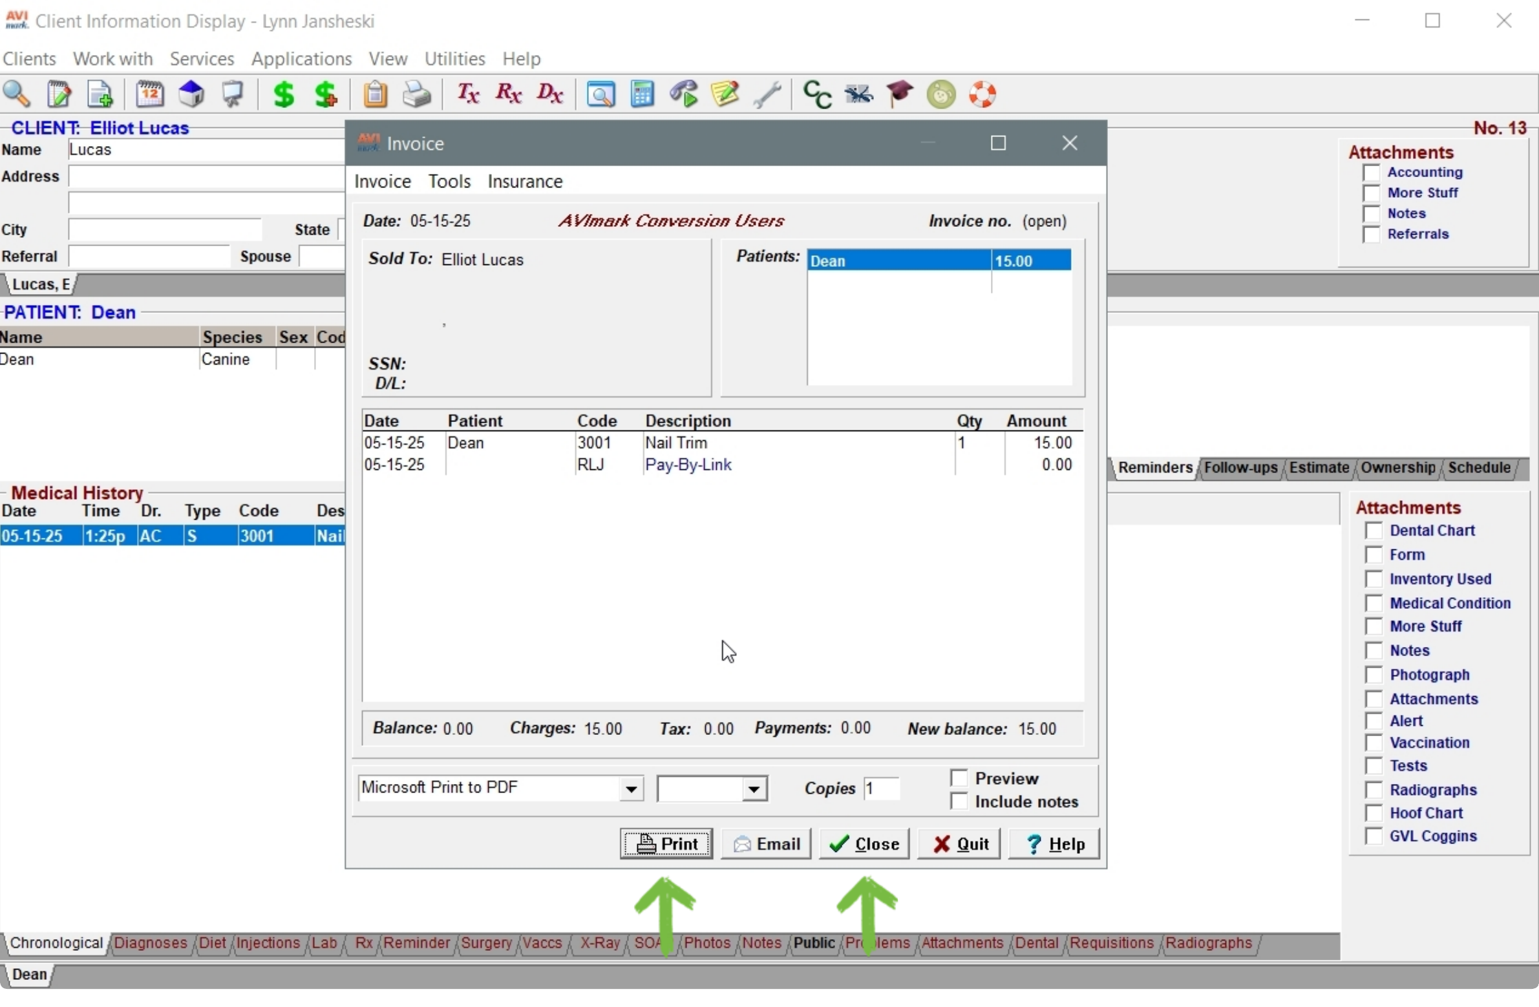Image resolution: width=1539 pixels, height=1007 pixels.
Task: Click the phone with play arrow icon
Action: (x=683, y=95)
